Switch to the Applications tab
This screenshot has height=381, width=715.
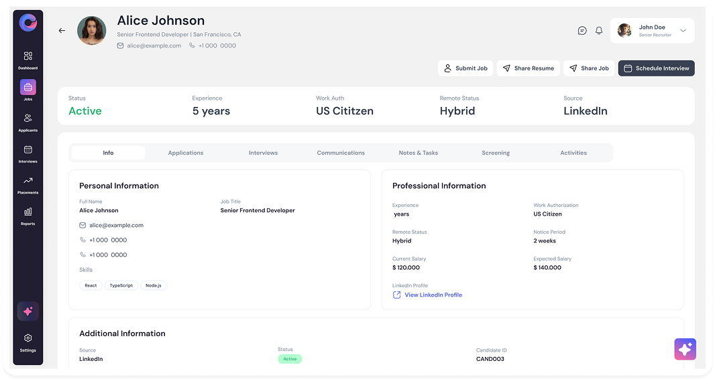[x=186, y=153]
